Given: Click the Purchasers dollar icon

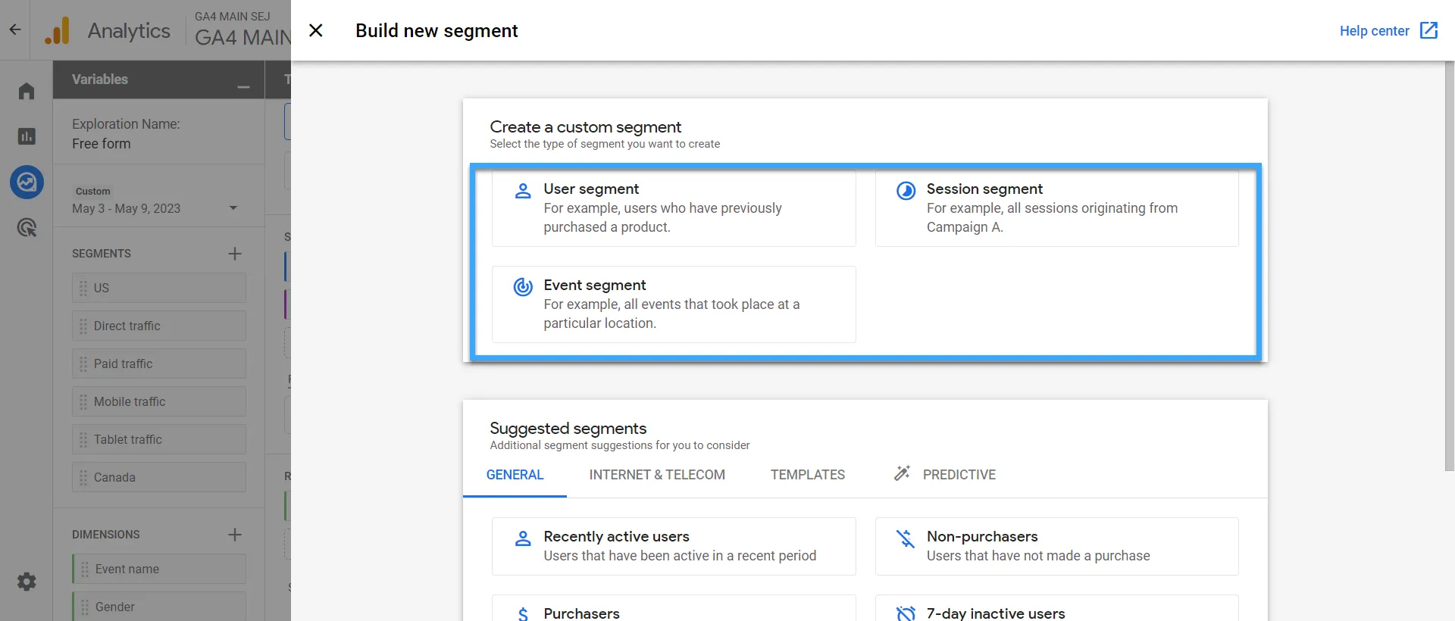Looking at the screenshot, I should coord(523,614).
